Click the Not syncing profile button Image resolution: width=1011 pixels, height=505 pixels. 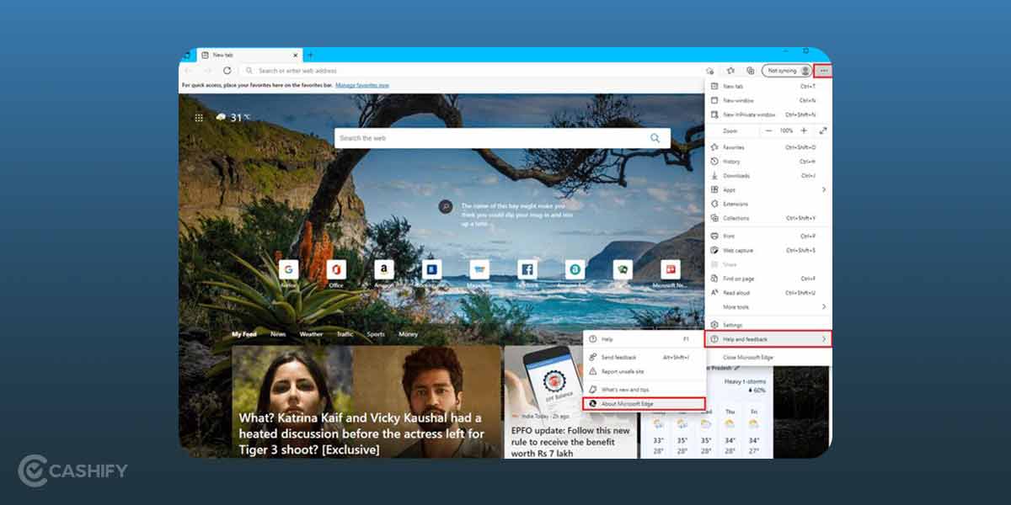tap(786, 71)
